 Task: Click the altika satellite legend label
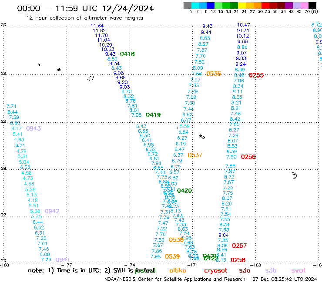[x=178, y=270]
